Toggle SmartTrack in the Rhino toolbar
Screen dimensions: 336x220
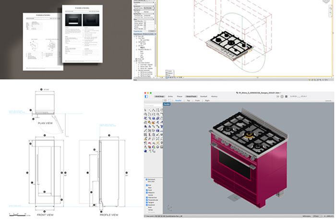[192, 97]
